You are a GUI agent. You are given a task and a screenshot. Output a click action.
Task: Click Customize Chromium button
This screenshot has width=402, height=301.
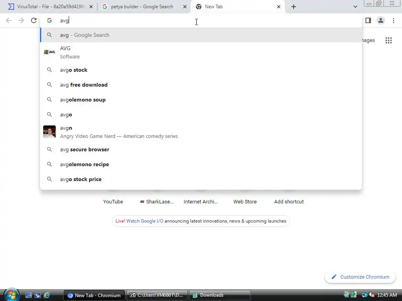coord(360,277)
